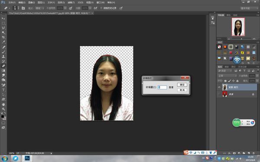This screenshot has height=162, width=260.
Task: Select the Clone Stamp tool
Action: click(3, 56)
